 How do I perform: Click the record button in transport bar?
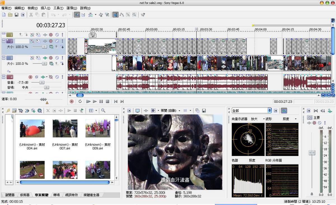(72, 102)
